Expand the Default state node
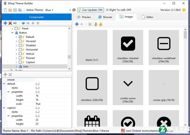 [x=16, y=37]
